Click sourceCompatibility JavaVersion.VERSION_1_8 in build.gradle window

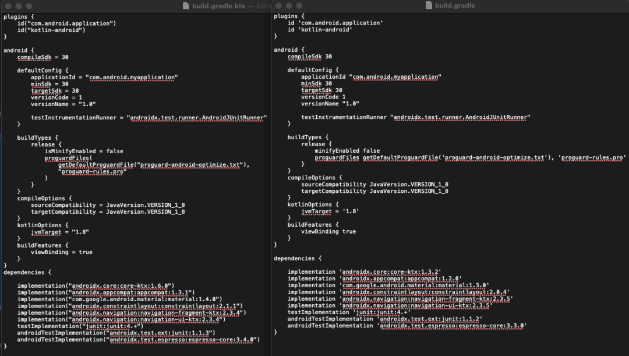374,185
